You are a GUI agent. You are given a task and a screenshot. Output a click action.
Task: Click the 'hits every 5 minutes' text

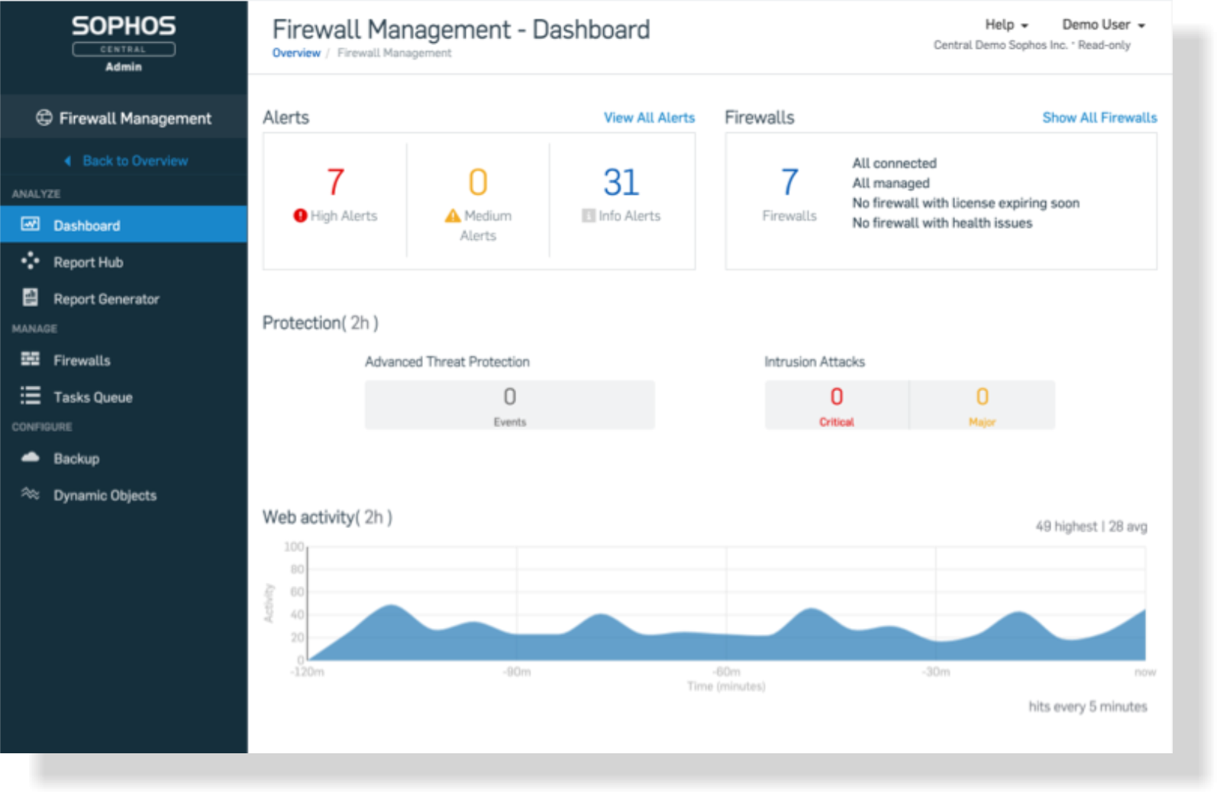click(x=1087, y=707)
